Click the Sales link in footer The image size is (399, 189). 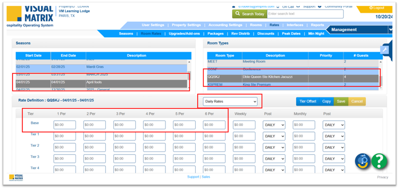(206, 177)
